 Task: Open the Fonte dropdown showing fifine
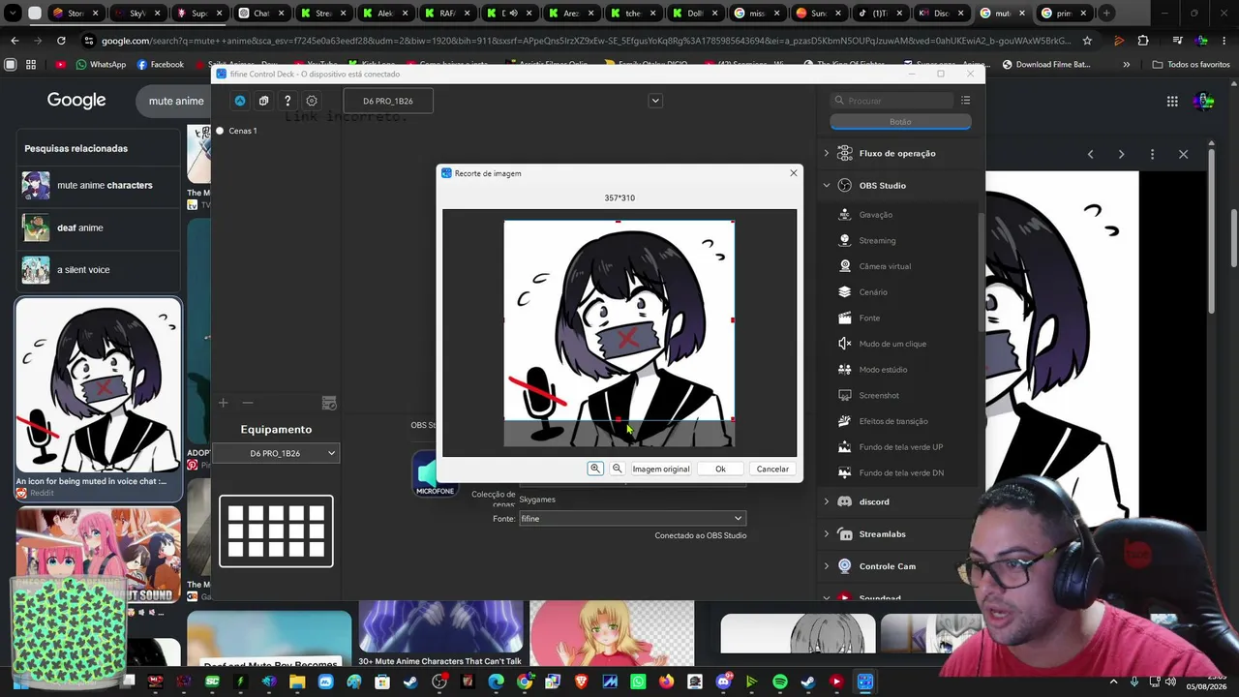[632, 519]
